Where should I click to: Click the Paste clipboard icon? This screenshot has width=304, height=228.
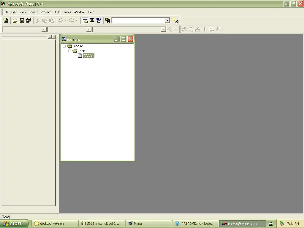tap(52, 20)
